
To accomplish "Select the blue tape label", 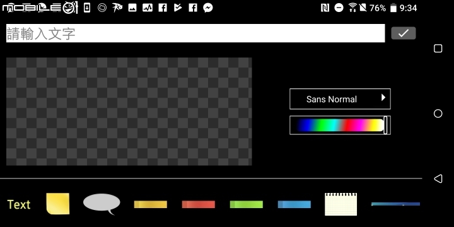I will click(x=294, y=204).
